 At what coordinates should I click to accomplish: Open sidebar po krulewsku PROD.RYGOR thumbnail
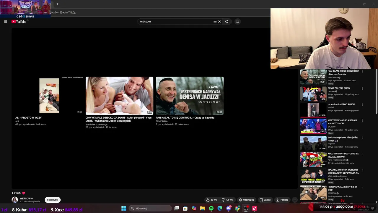tap(313, 110)
